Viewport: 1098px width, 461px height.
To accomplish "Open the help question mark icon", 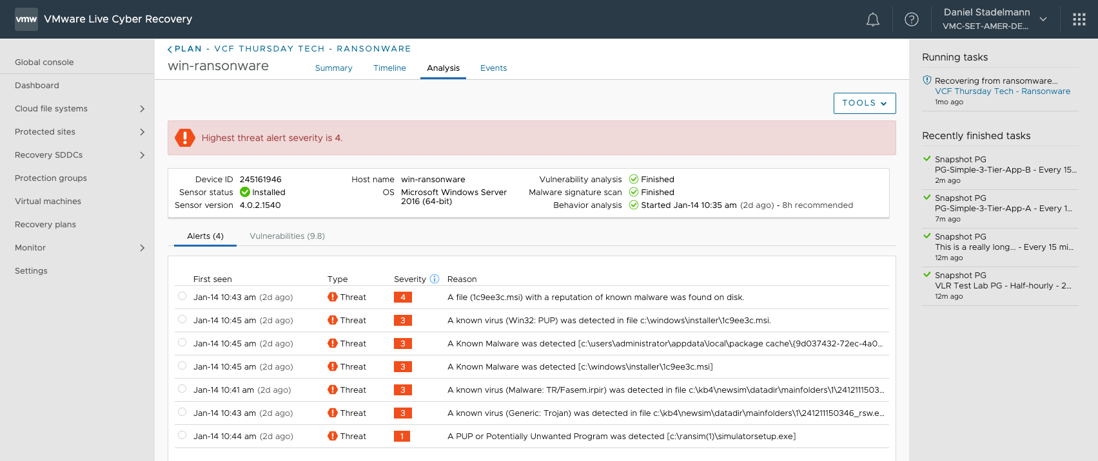I will coord(912,19).
